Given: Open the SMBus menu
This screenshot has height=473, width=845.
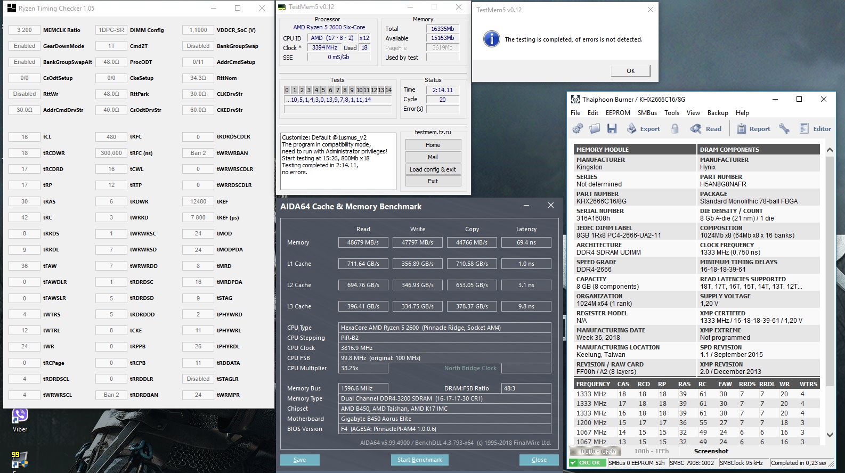Looking at the screenshot, I should point(647,113).
